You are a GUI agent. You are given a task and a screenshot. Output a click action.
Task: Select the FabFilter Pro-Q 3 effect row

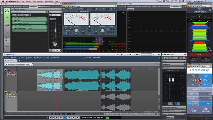(x=30, y=23)
